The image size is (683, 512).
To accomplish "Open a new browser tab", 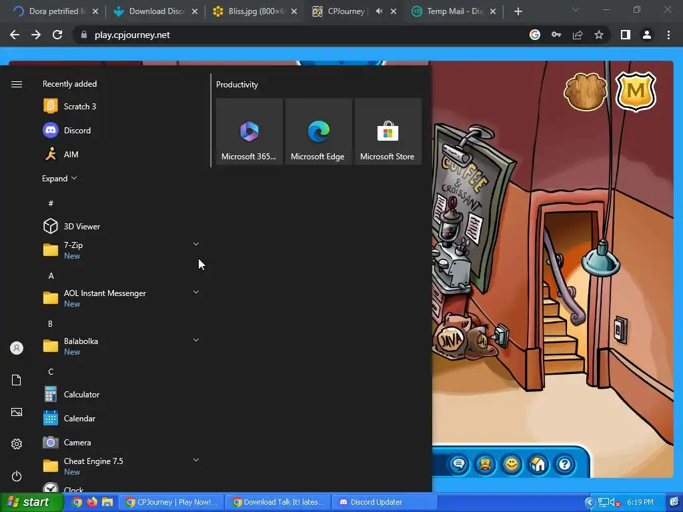I will [518, 12].
